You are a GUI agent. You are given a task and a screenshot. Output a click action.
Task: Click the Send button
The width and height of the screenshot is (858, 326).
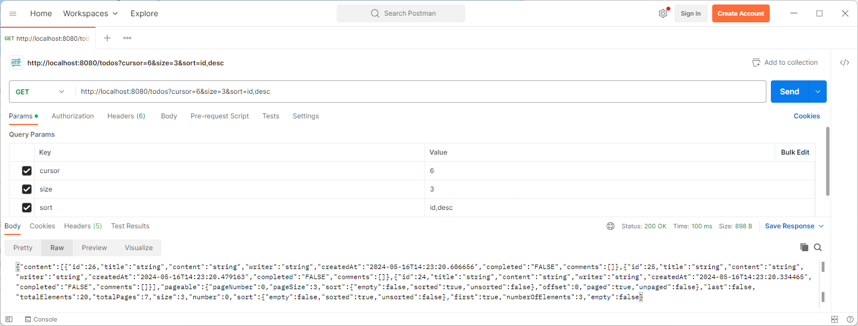(x=790, y=92)
